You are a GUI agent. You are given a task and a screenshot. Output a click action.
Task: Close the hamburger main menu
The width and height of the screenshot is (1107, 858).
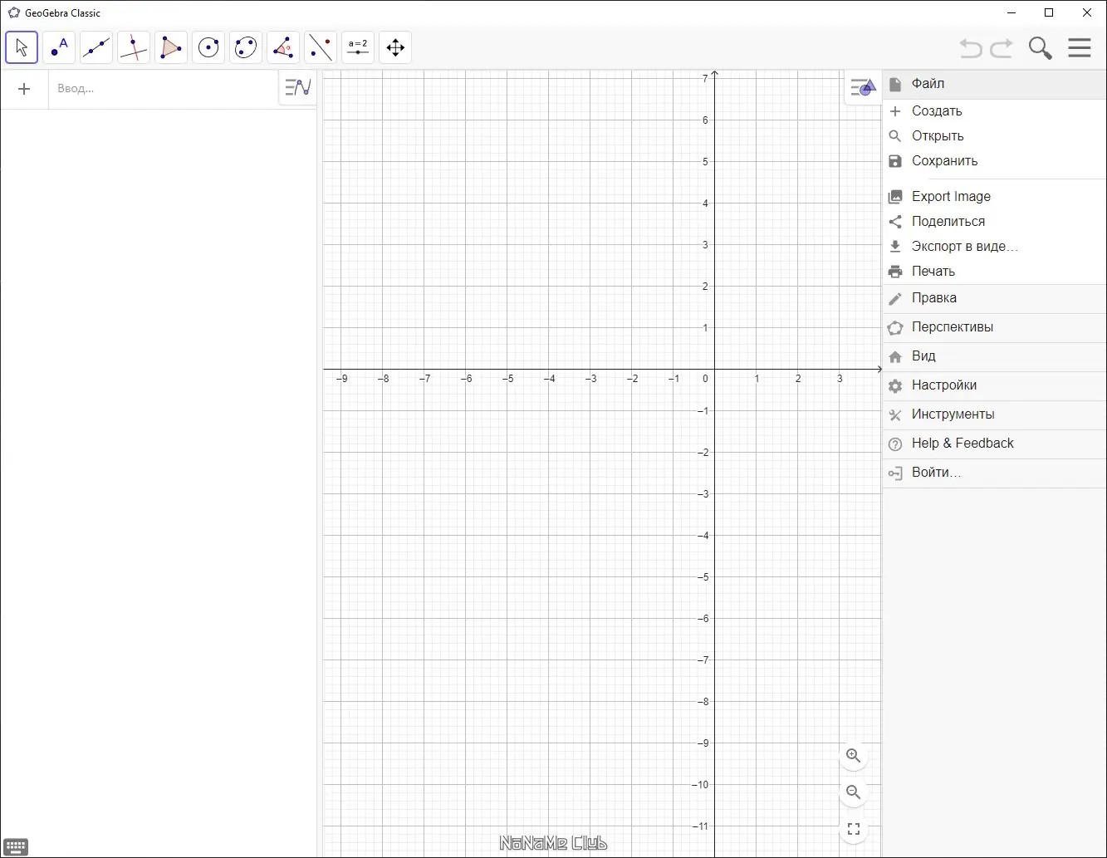tap(1080, 47)
